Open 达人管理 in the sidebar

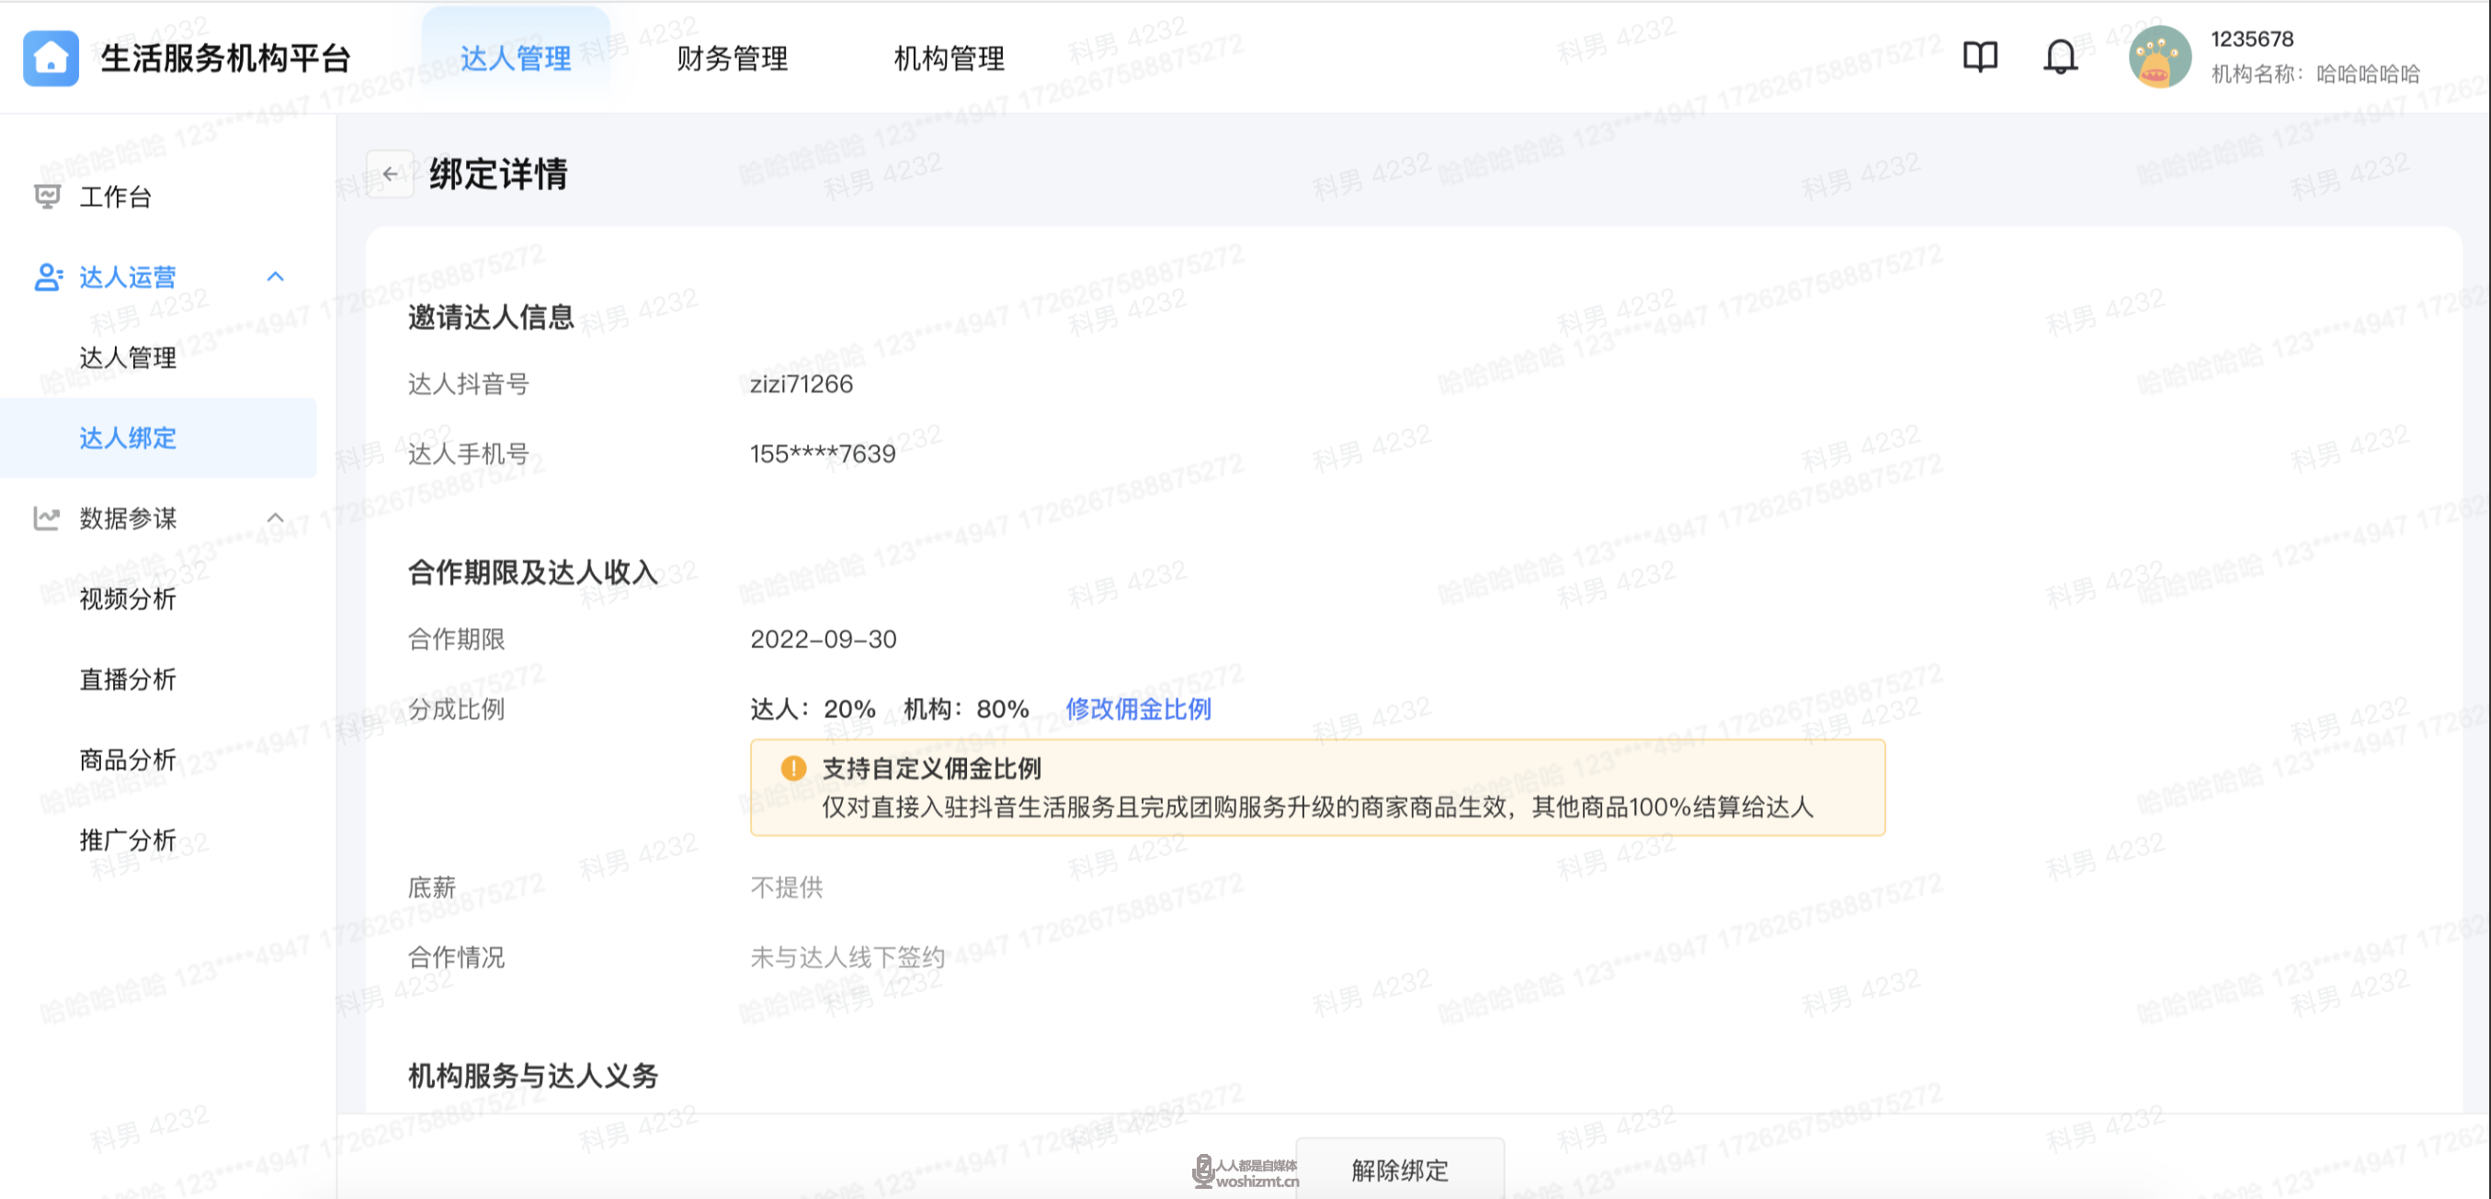[128, 358]
